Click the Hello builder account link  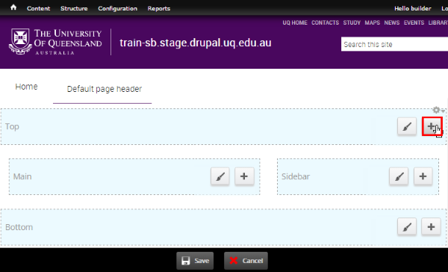[x=413, y=8]
